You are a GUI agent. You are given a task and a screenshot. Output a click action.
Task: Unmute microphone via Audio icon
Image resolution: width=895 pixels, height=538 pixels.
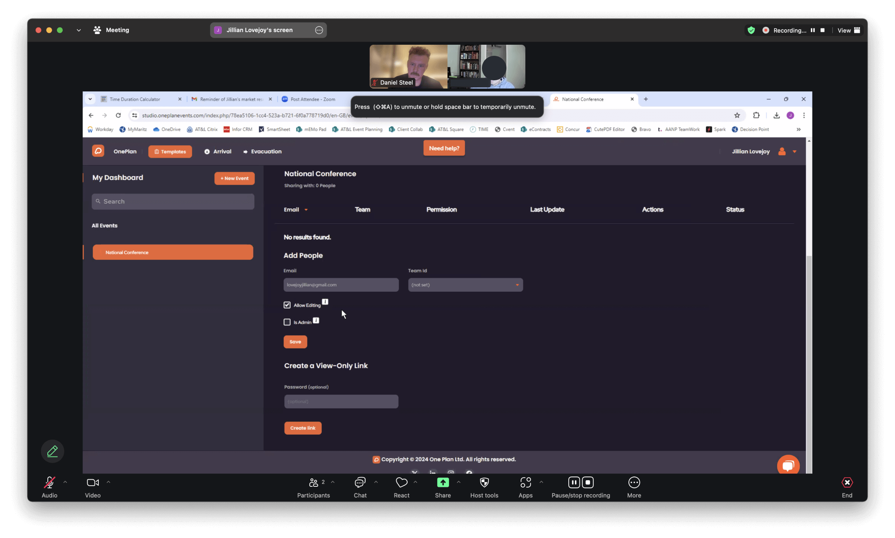(x=49, y=483)
